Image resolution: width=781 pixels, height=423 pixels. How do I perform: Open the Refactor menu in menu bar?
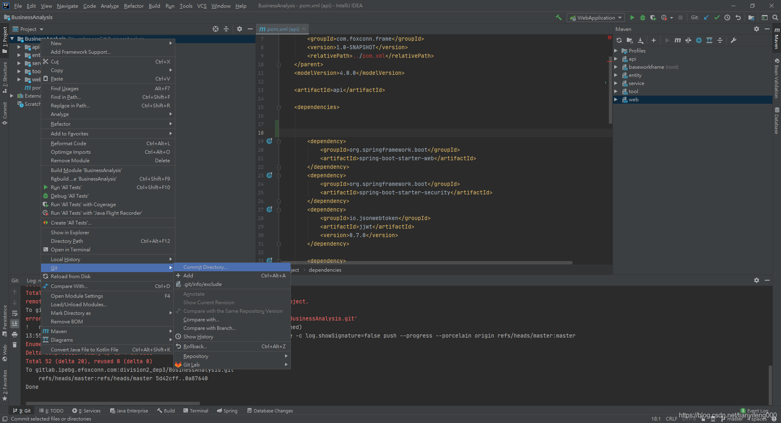click(x=134, y=6)
